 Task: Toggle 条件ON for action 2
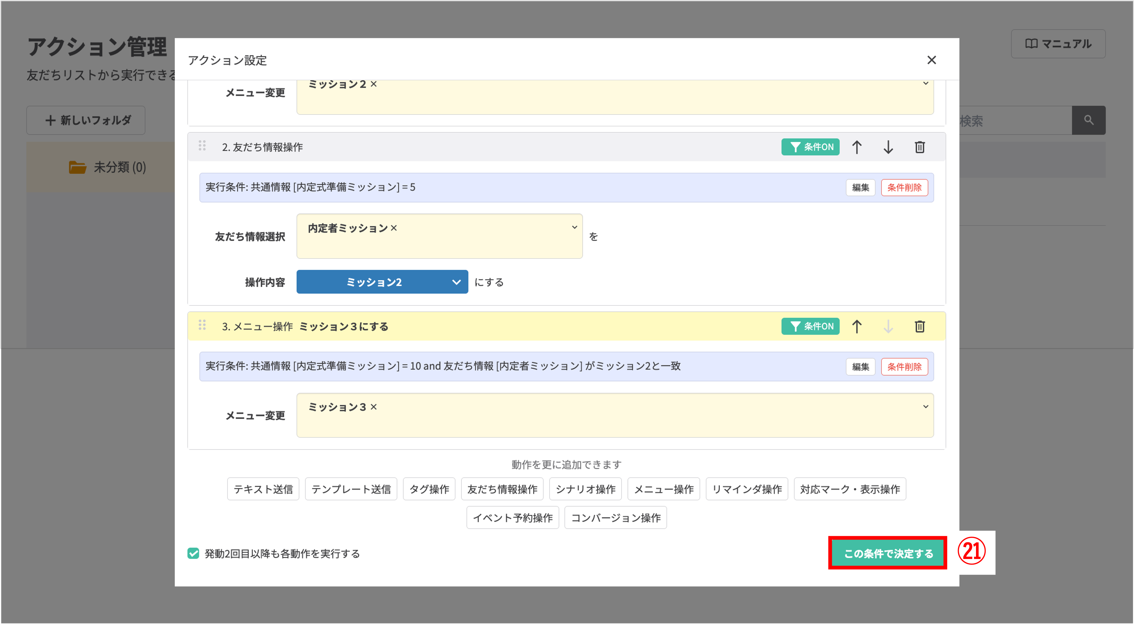pos(810,147)
